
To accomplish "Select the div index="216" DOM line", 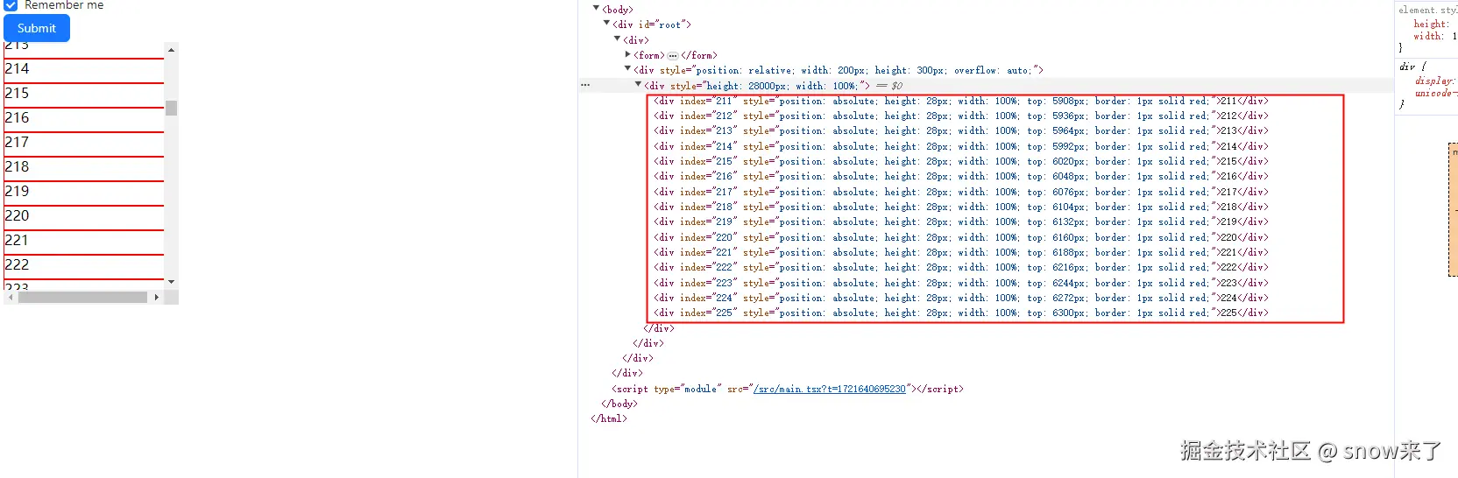I will point(960,176).
